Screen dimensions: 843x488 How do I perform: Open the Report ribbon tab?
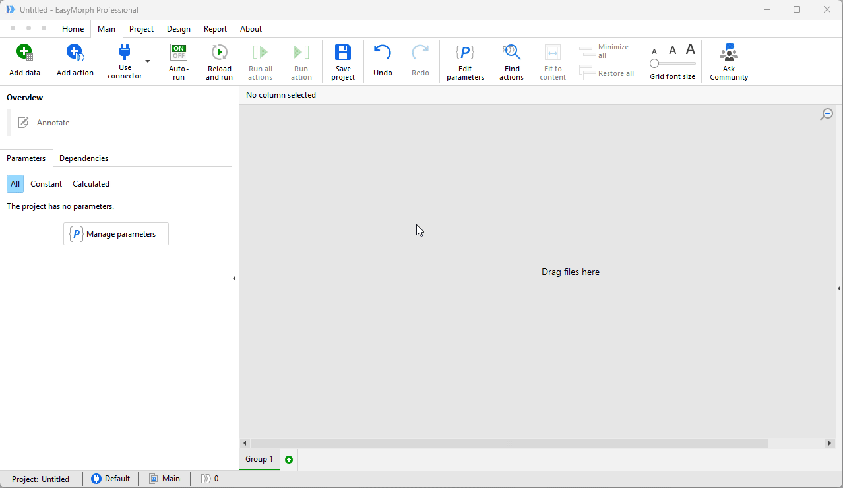point(215,29)
